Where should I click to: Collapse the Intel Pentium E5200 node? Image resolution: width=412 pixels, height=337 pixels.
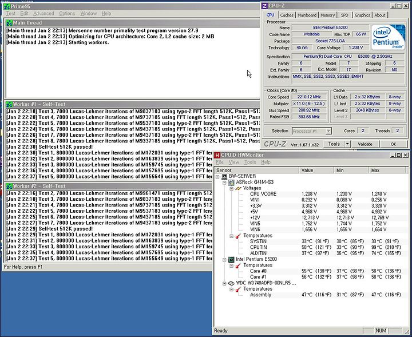(x=225, y=260)
